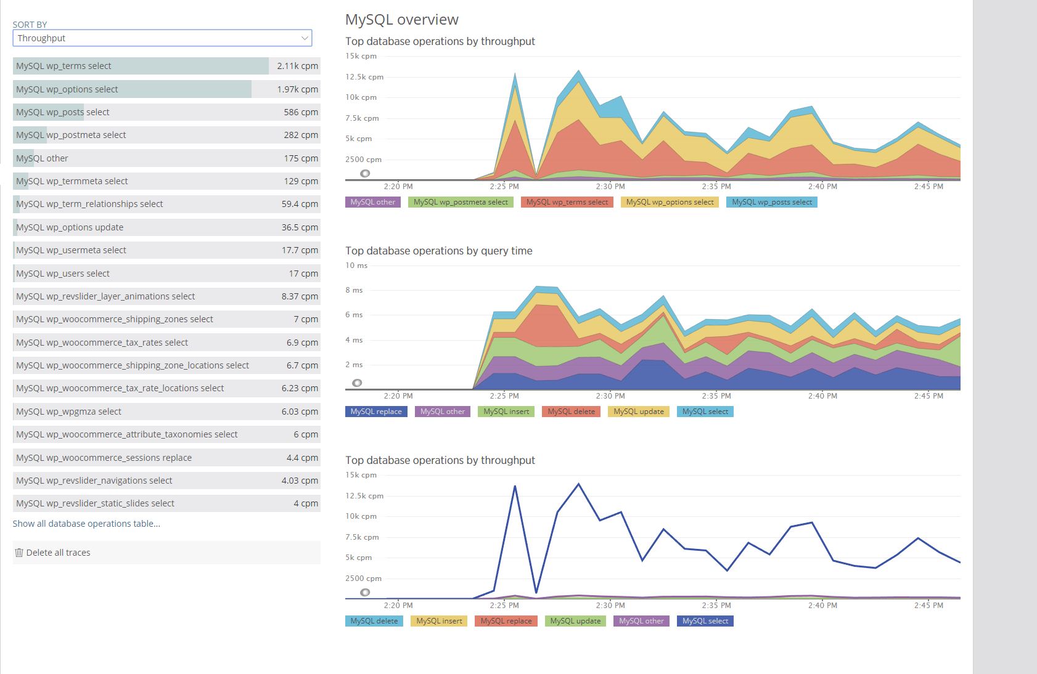Toggle MySQL replace legend in query time chart
The image size is (1037, 674).
pyautogui.click(x=376, y=412)
